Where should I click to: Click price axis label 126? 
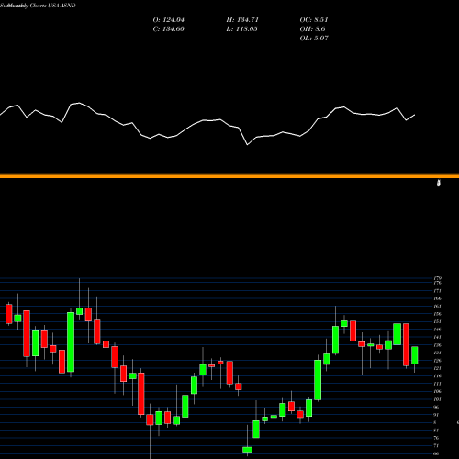pos(438,361)
